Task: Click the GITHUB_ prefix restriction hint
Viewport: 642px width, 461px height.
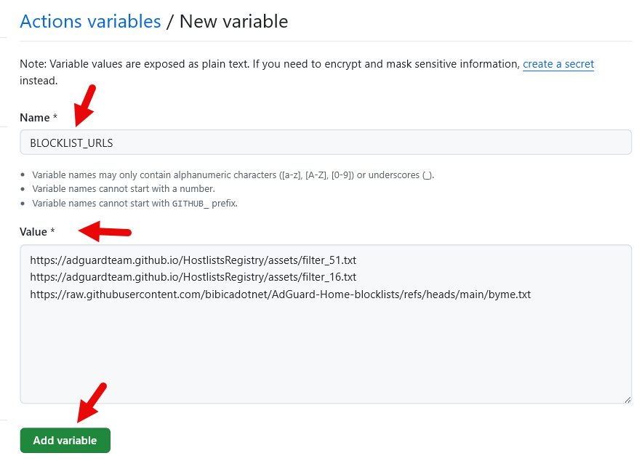Action: (135, 203)
